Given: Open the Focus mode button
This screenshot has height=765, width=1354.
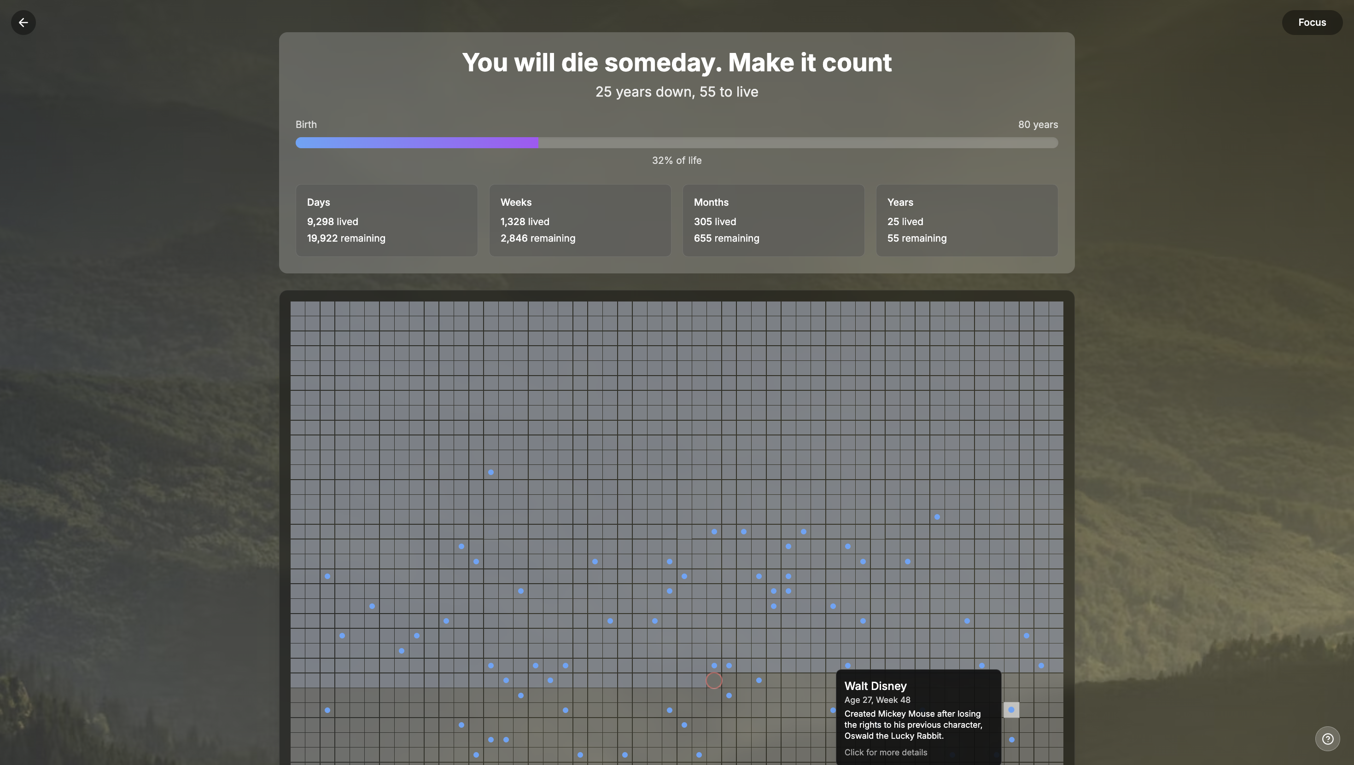Looking at the screenshot, I should pos(1312,23).
